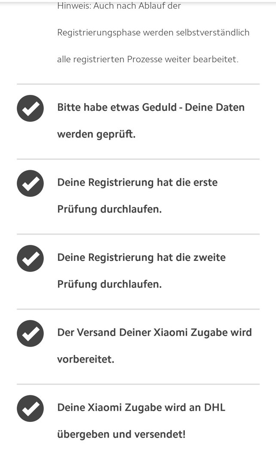The height and width of the screenshot is (464, 276).
Task: Click the 'Hinweis: Auch nach Ablauf der' note
Action: (x=119, y=6)
